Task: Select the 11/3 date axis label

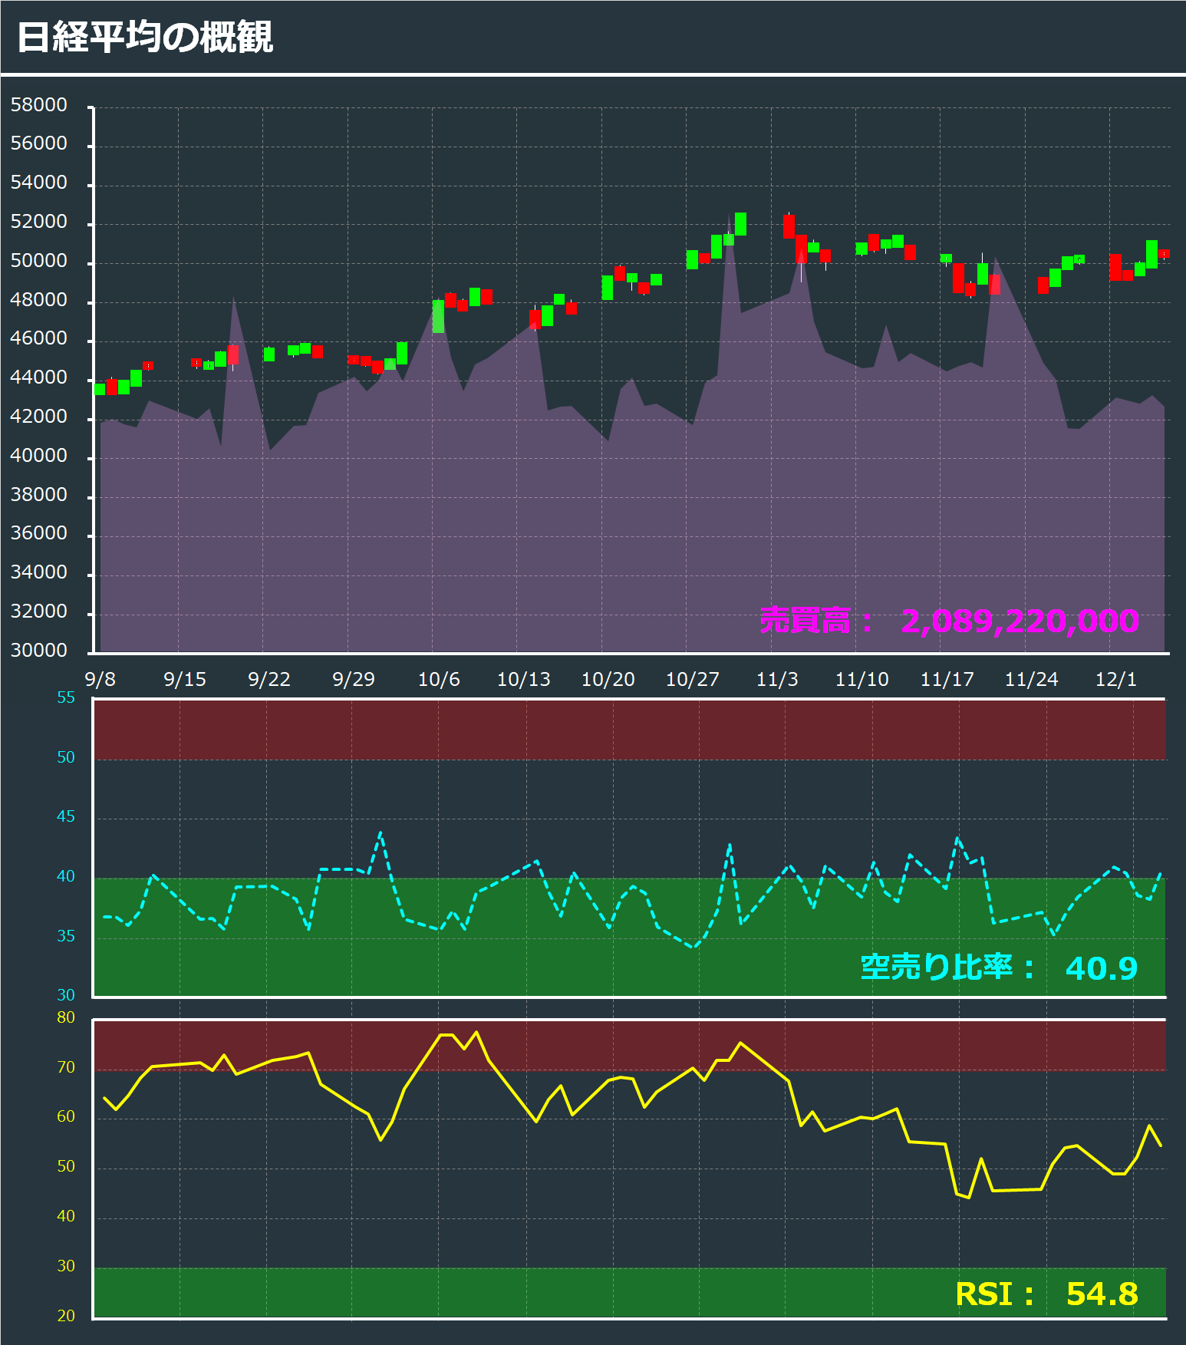Action: 777,679
